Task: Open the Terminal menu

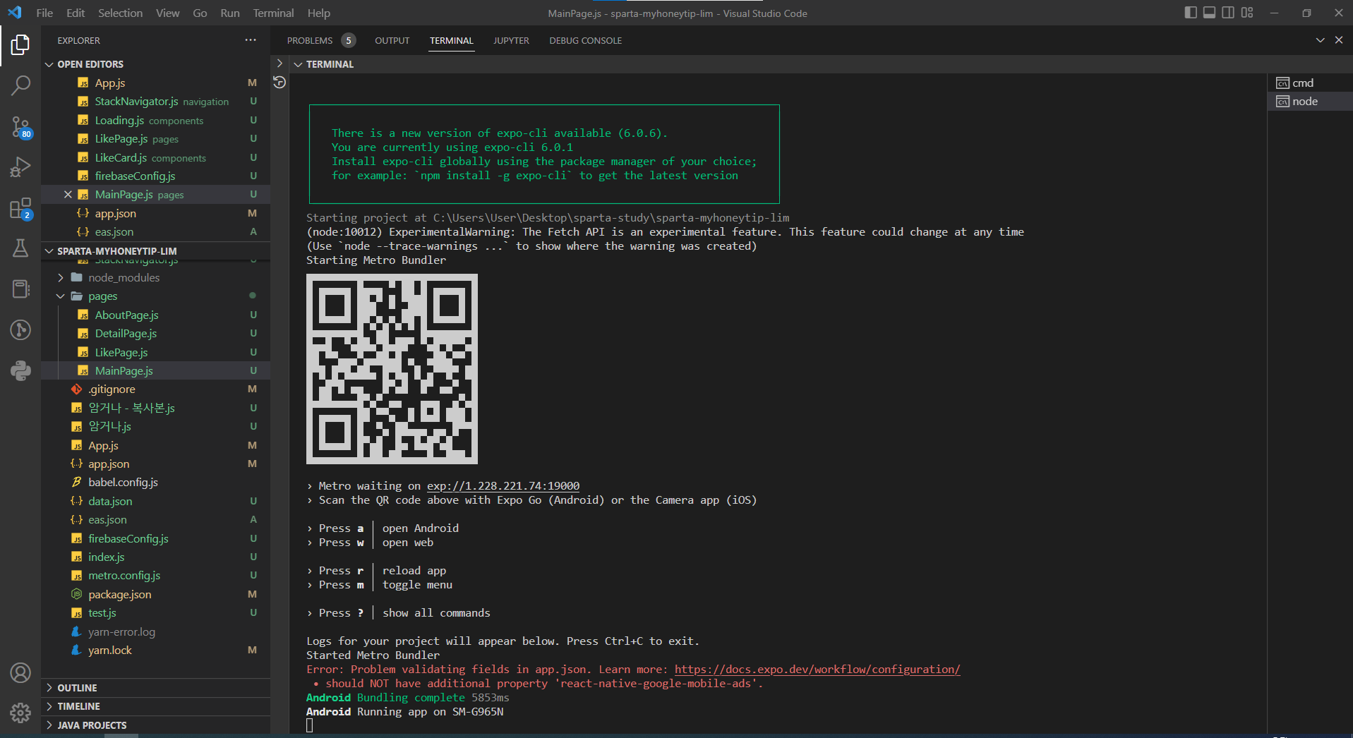Action: point(274,13)
